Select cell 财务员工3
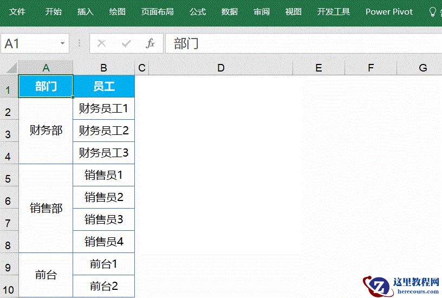 [104, 153]
